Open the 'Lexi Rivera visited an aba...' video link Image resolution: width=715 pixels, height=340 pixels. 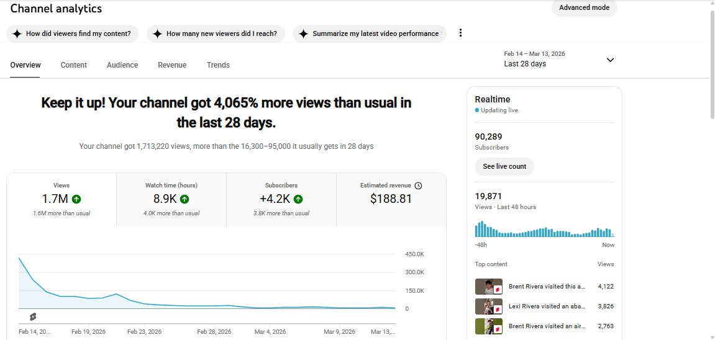[547, 306]
